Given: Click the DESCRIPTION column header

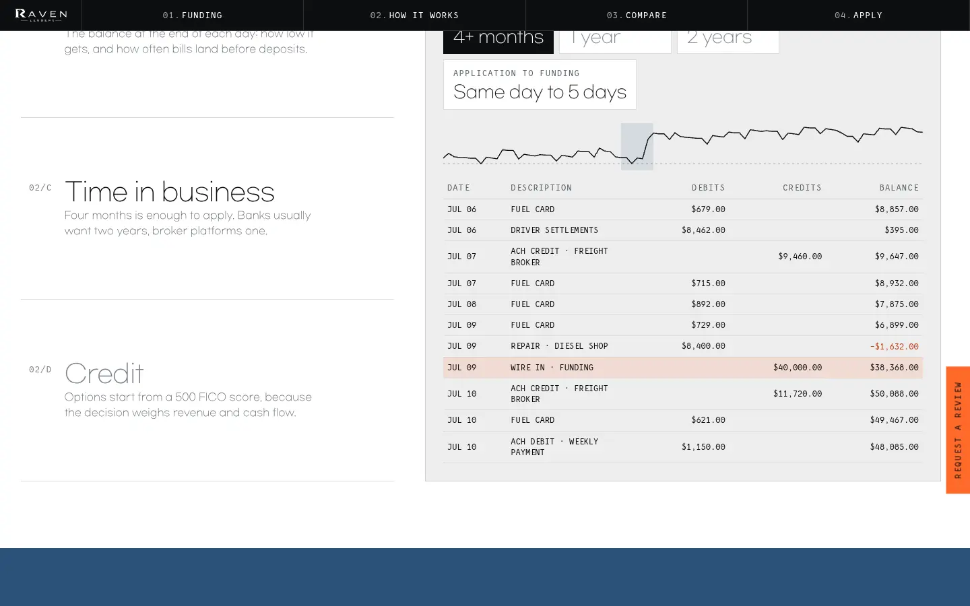Looking at the screenshot, I should (542, 188).
